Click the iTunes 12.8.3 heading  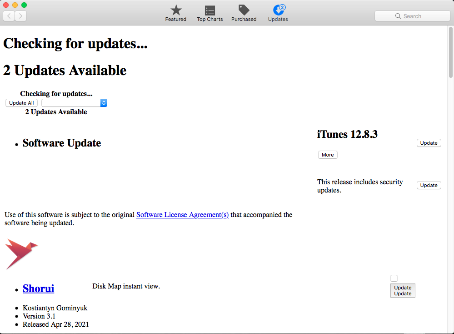tap(347, 134)
